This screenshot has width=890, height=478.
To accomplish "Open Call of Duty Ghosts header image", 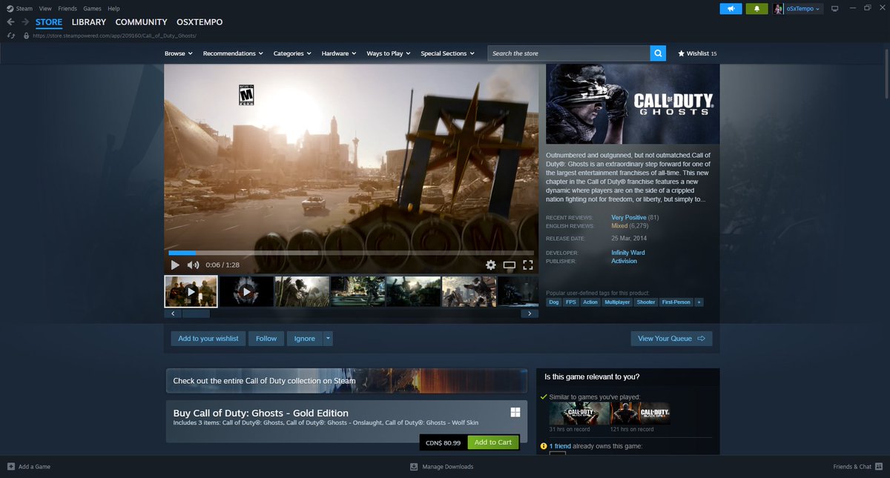I will pos(633,104).
